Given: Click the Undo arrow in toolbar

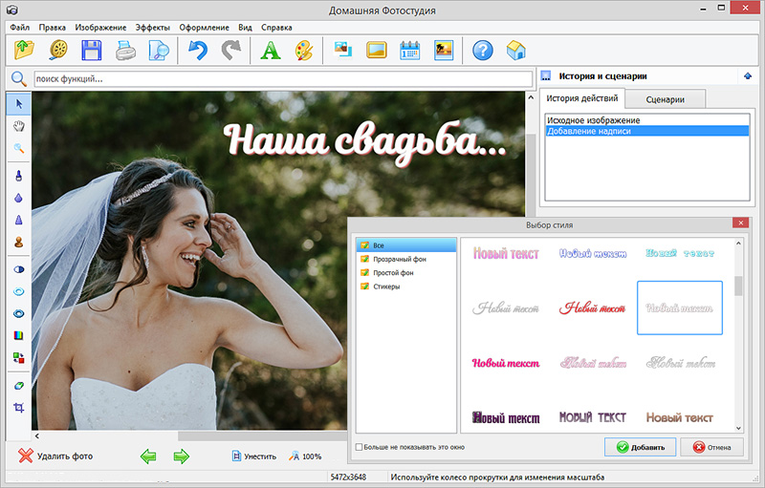Looking at the screenshot, I should click(x=197, y=50).
